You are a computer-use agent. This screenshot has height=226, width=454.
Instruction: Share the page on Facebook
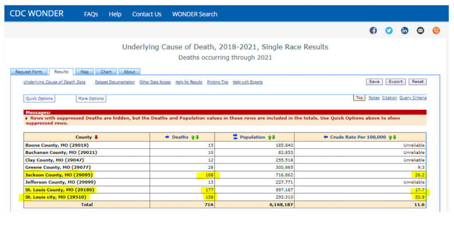tap(373, 31)
